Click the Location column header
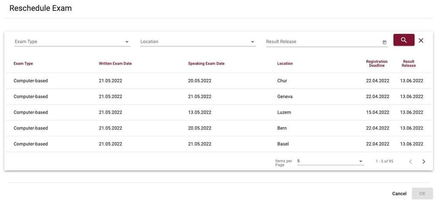Screen dimensions: 436x208 point(285,64)
